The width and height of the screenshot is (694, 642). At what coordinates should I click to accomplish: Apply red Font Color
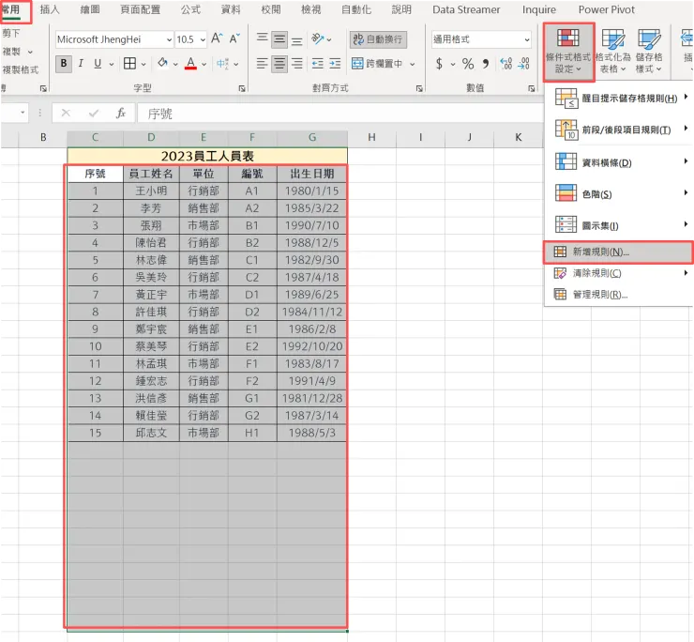(190, 64)
